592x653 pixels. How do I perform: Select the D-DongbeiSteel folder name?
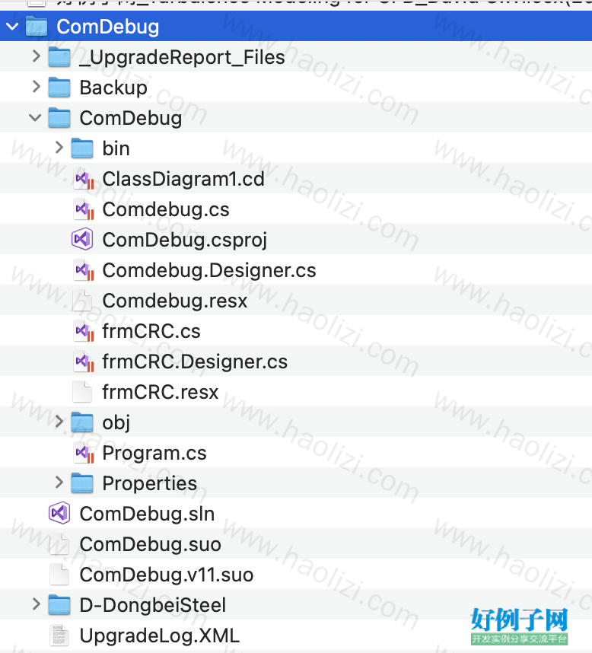153,605
